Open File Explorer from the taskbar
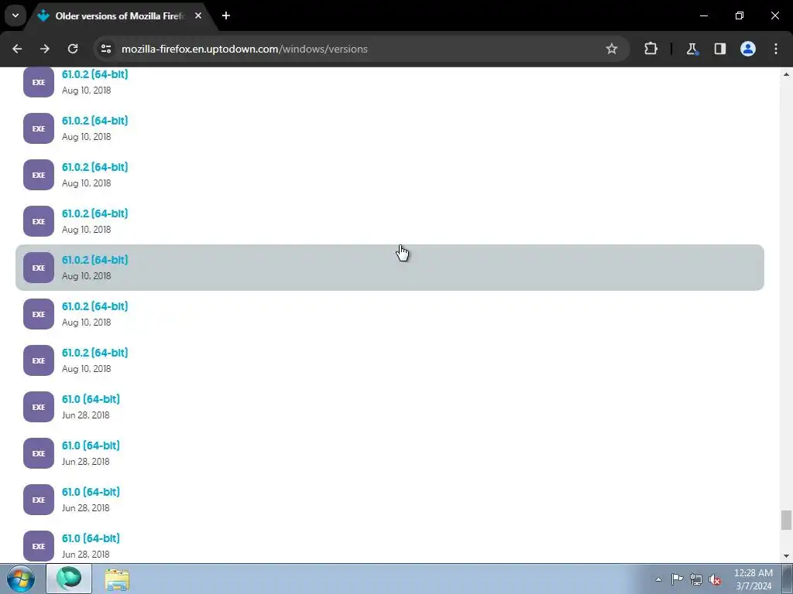Image resolution: width=793 pixels, height=594 pixels. click(x=117, y=579)
